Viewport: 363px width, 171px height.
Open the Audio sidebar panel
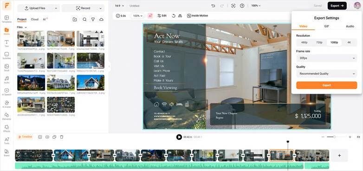(6, 80)
